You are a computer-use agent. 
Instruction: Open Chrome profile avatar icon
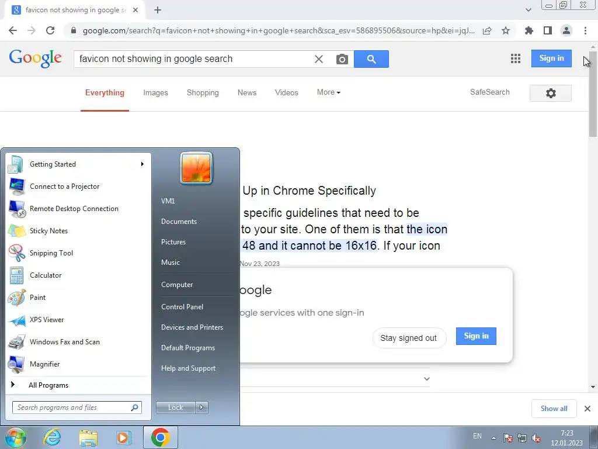coord(566,30)
